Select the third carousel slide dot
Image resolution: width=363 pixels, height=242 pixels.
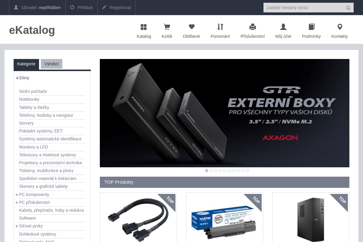pyautogui.click(x=216, y=171)
